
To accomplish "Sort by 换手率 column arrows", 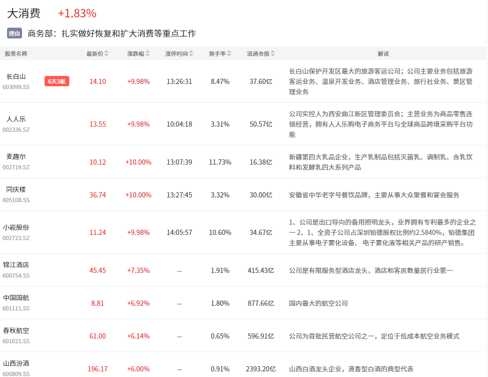I will coord(229,53).
